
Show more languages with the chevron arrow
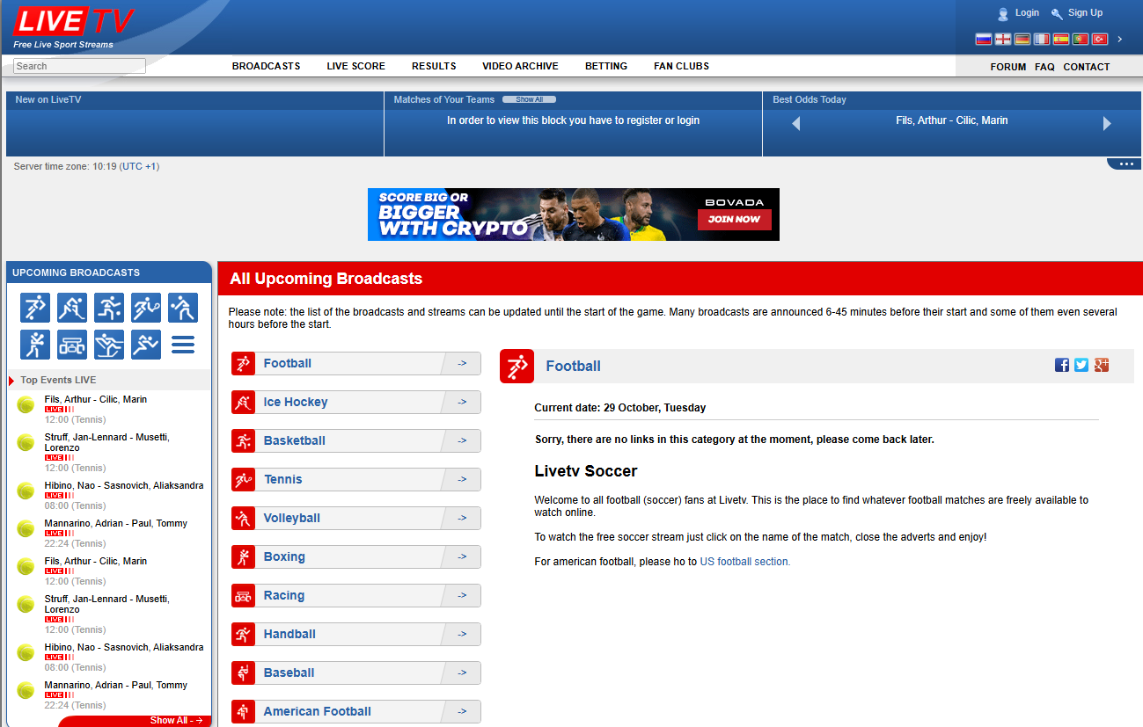(x=1120, y=40)
